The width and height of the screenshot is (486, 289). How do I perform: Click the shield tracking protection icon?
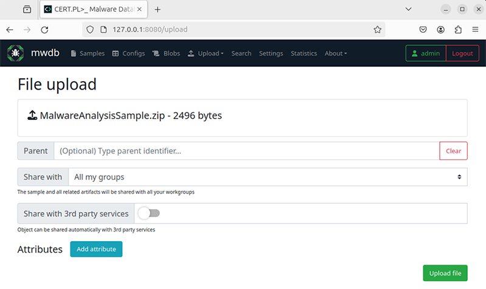pos(90,30)
